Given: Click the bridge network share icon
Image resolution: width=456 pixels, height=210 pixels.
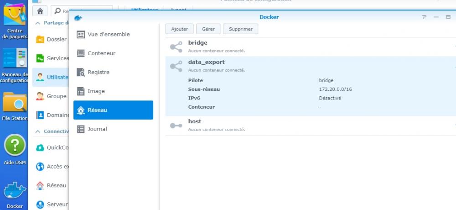Looking at the screenshot, I should click(x=176, y=47).
